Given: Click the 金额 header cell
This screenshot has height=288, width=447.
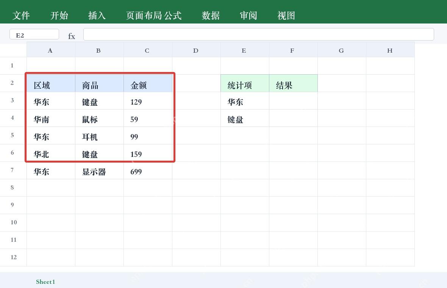Looking at the screenshot, I should [148, 83].
